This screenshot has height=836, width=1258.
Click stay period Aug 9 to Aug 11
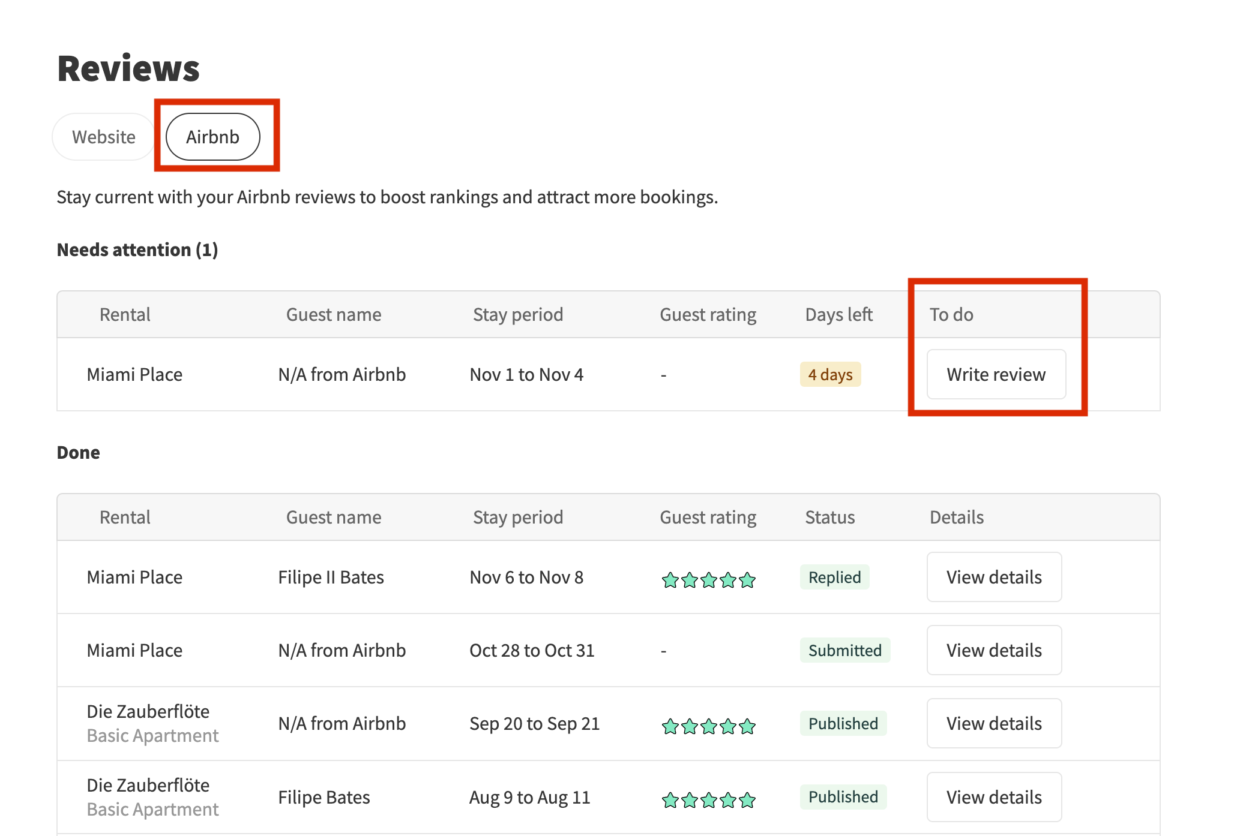click(530, 797)
